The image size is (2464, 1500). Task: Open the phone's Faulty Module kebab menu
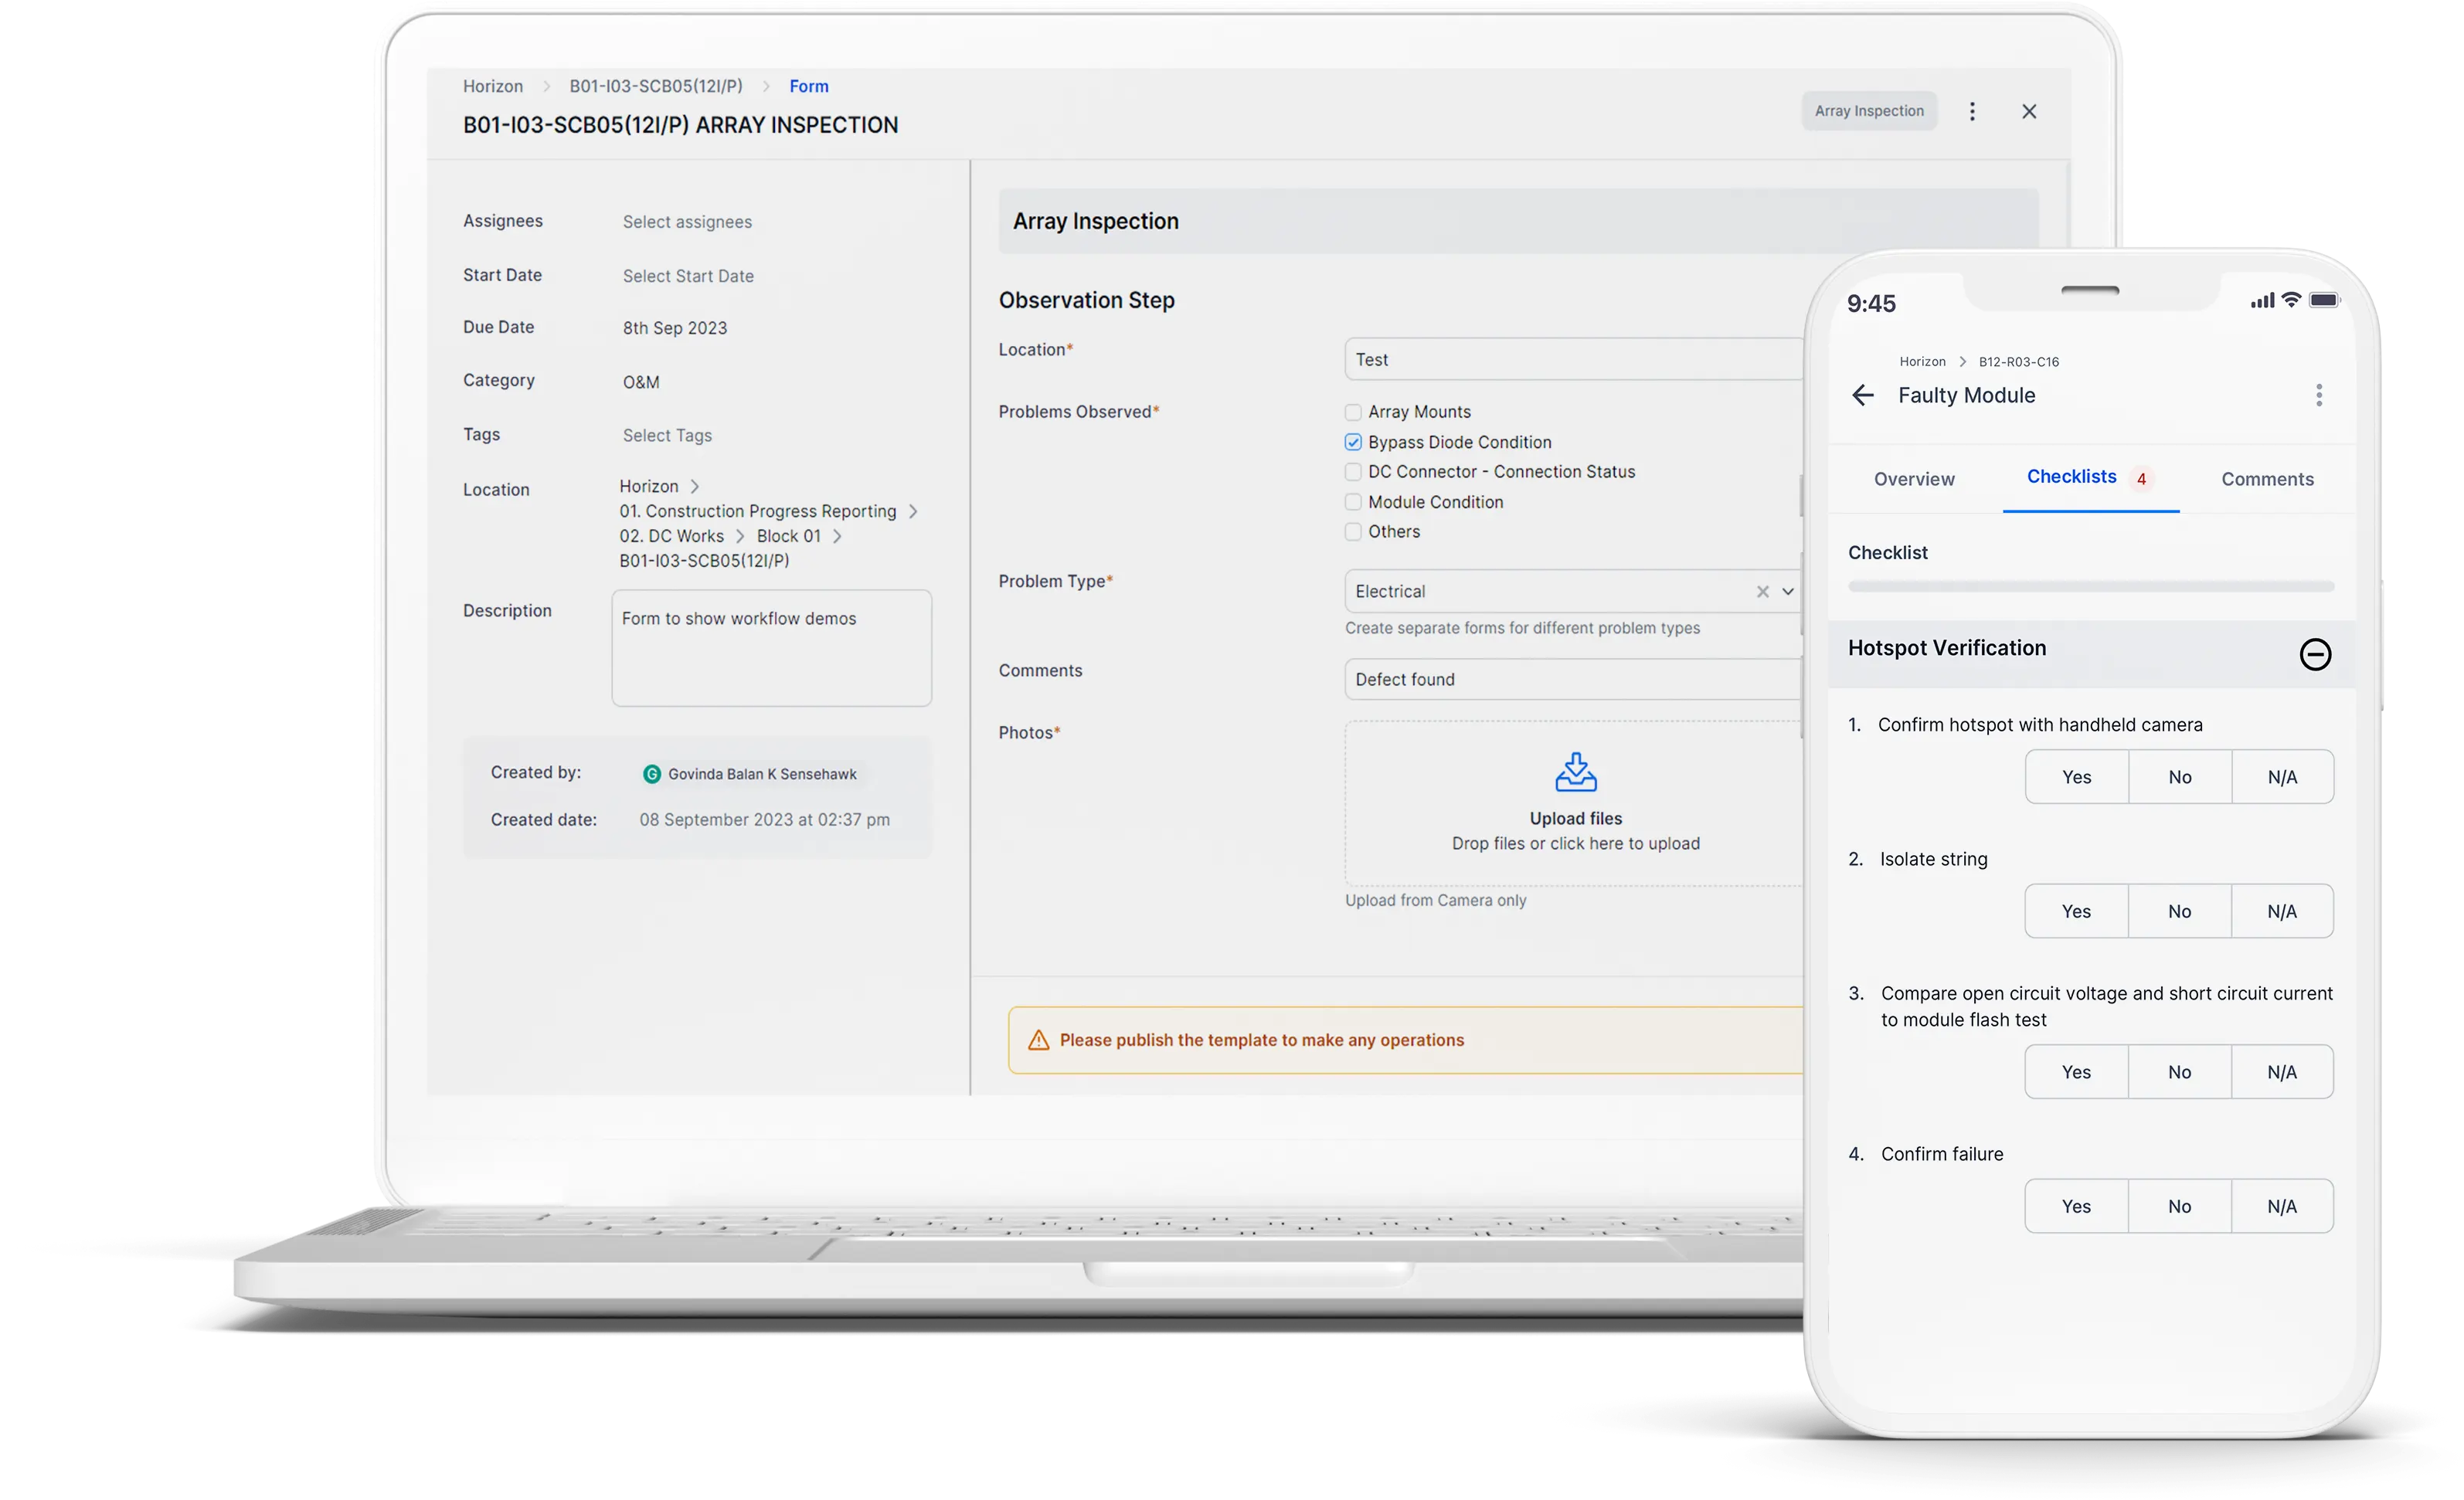pos(2319,395)
